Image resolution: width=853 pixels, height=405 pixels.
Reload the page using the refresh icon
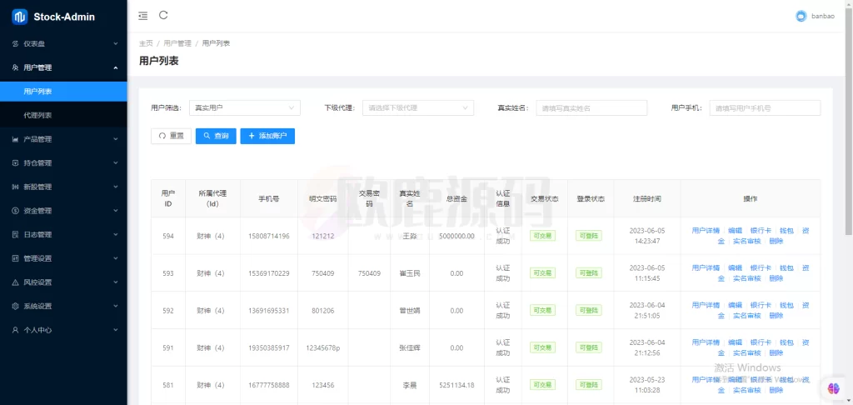(x=163, y=15)
